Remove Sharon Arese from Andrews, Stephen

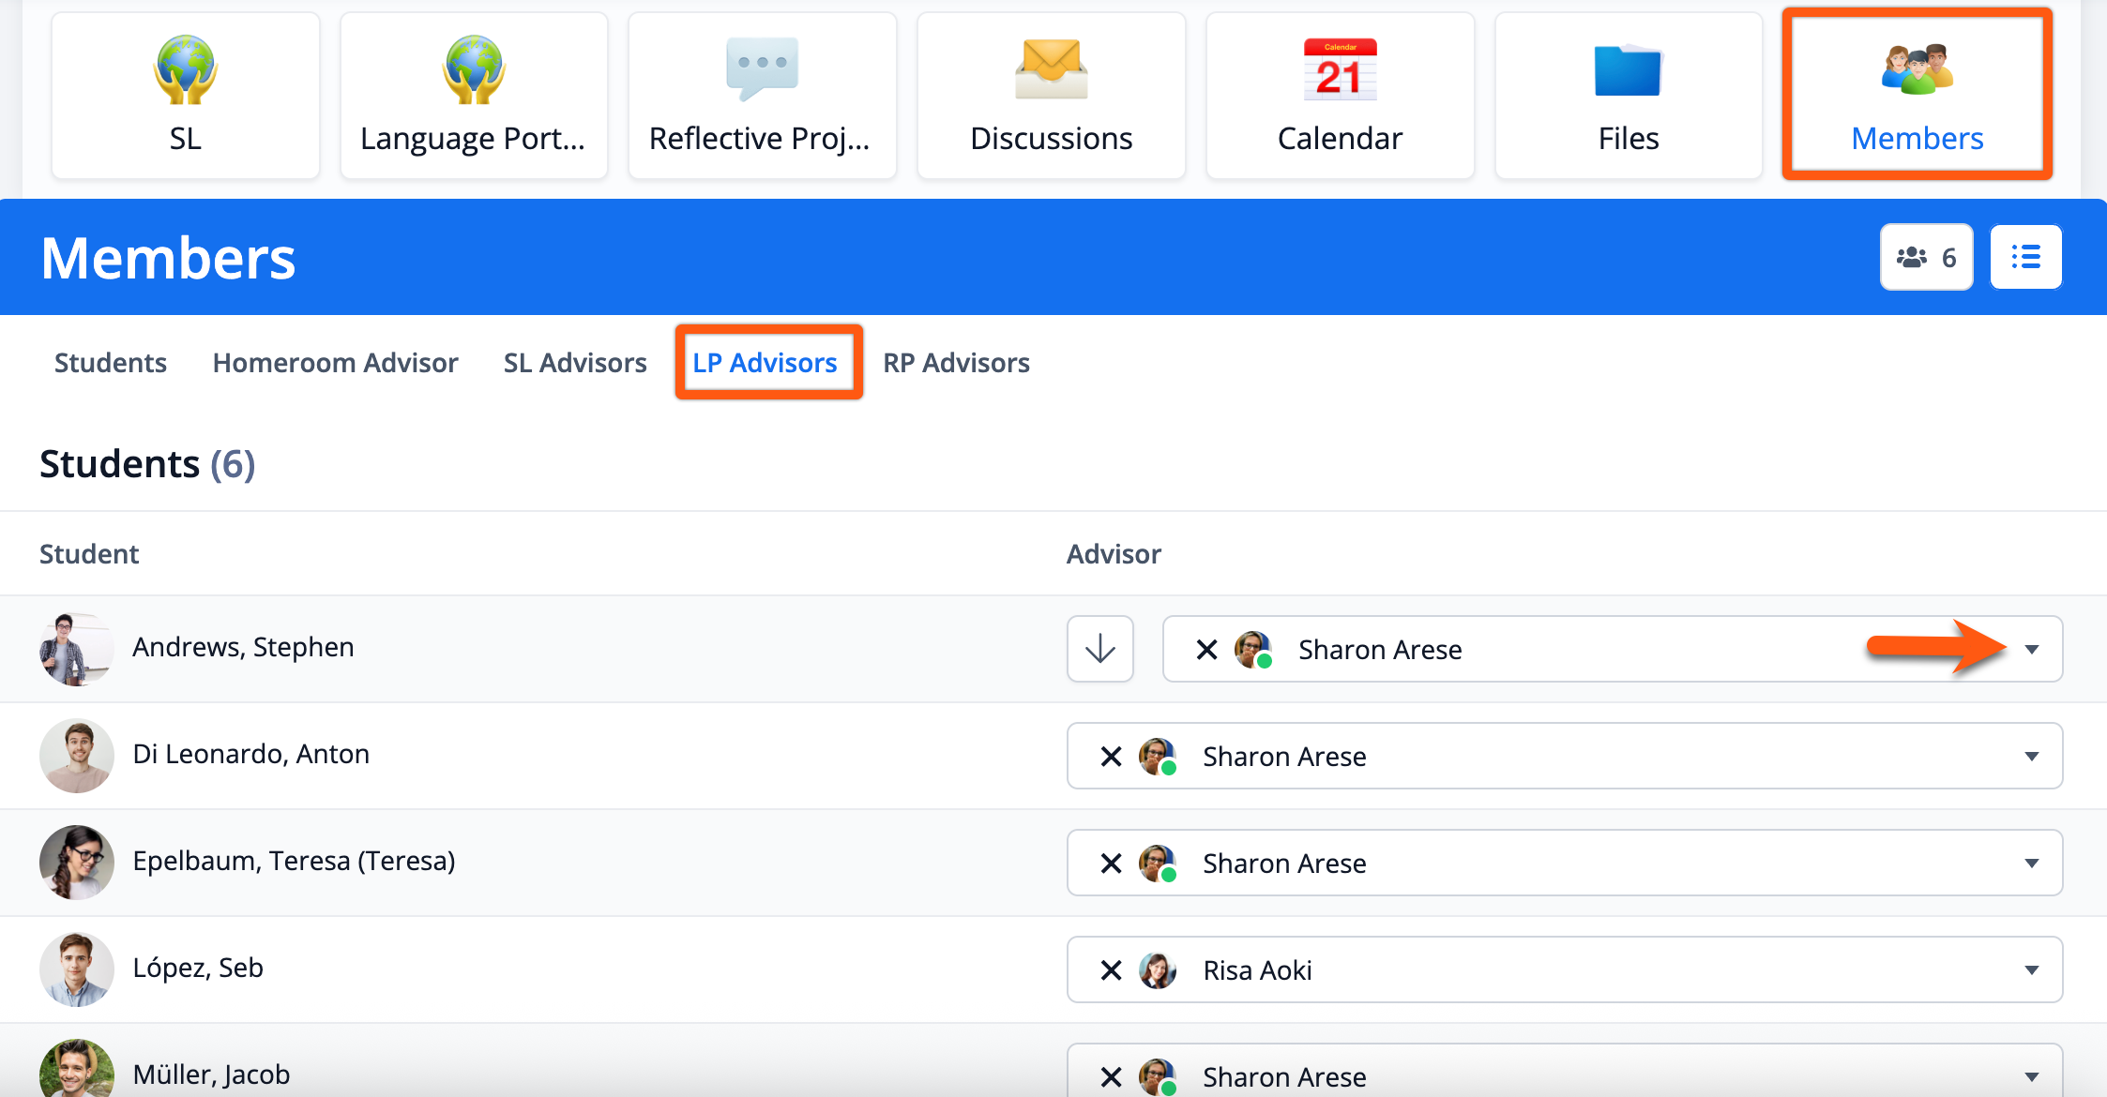(x=1206, y=649)
